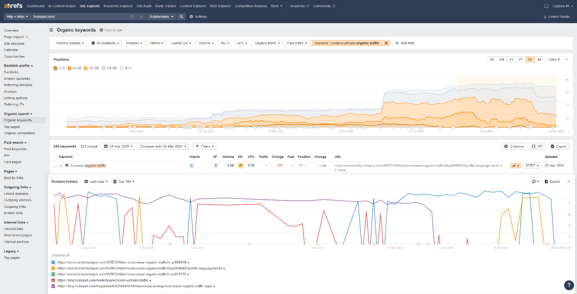Viewport: 577px width, 294px height.
Task: Go to Dashboard in top navigation
Action: pos(36,6)
